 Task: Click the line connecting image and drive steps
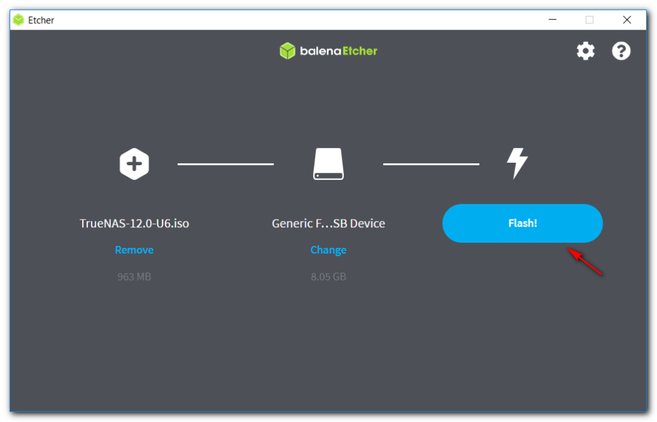225,164
